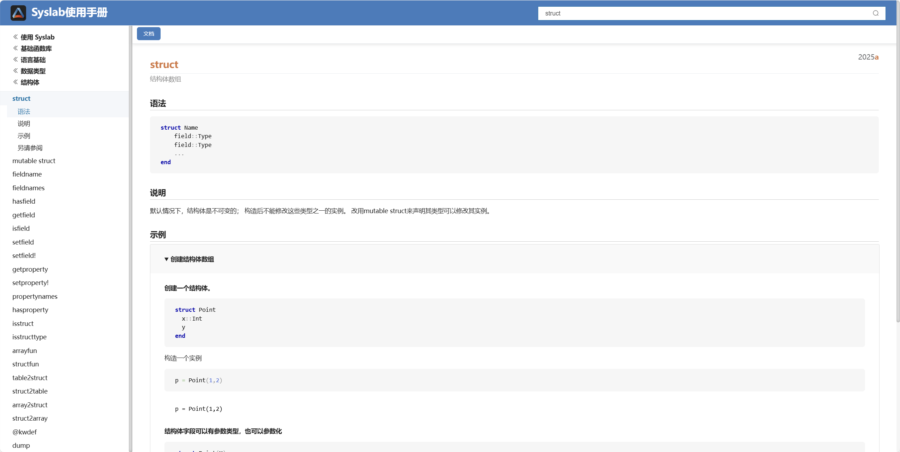Open the hasproperty page
Image resolution: width=900 pixels, height=452 pixels.
[30, 310]
